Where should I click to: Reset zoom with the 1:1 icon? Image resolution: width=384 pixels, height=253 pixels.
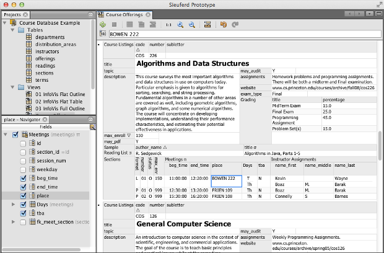coord(168,25)
